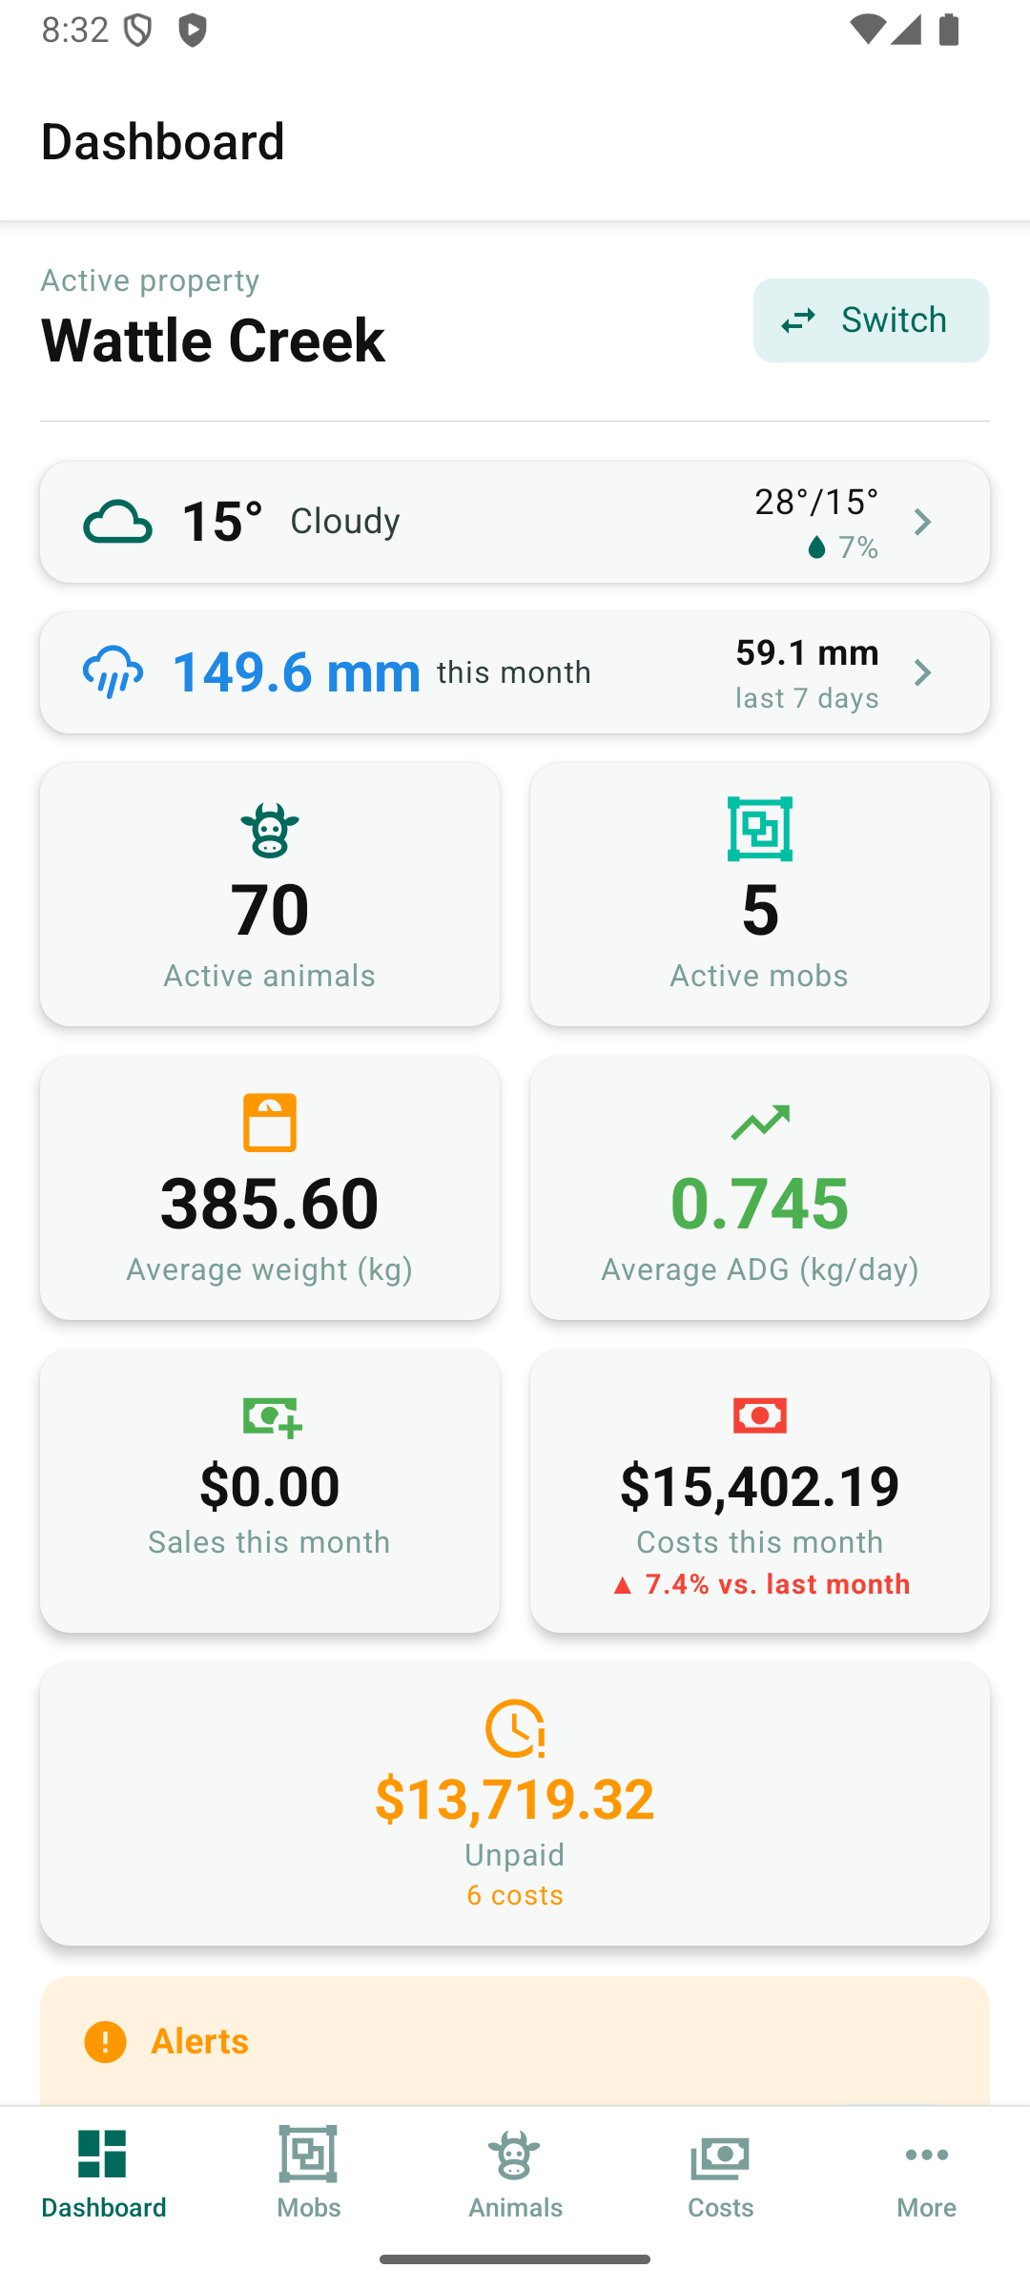This screenshot has height=2289, width=1030.
Task: Click the cow icon on Active animals card
Action: [270, 830]
